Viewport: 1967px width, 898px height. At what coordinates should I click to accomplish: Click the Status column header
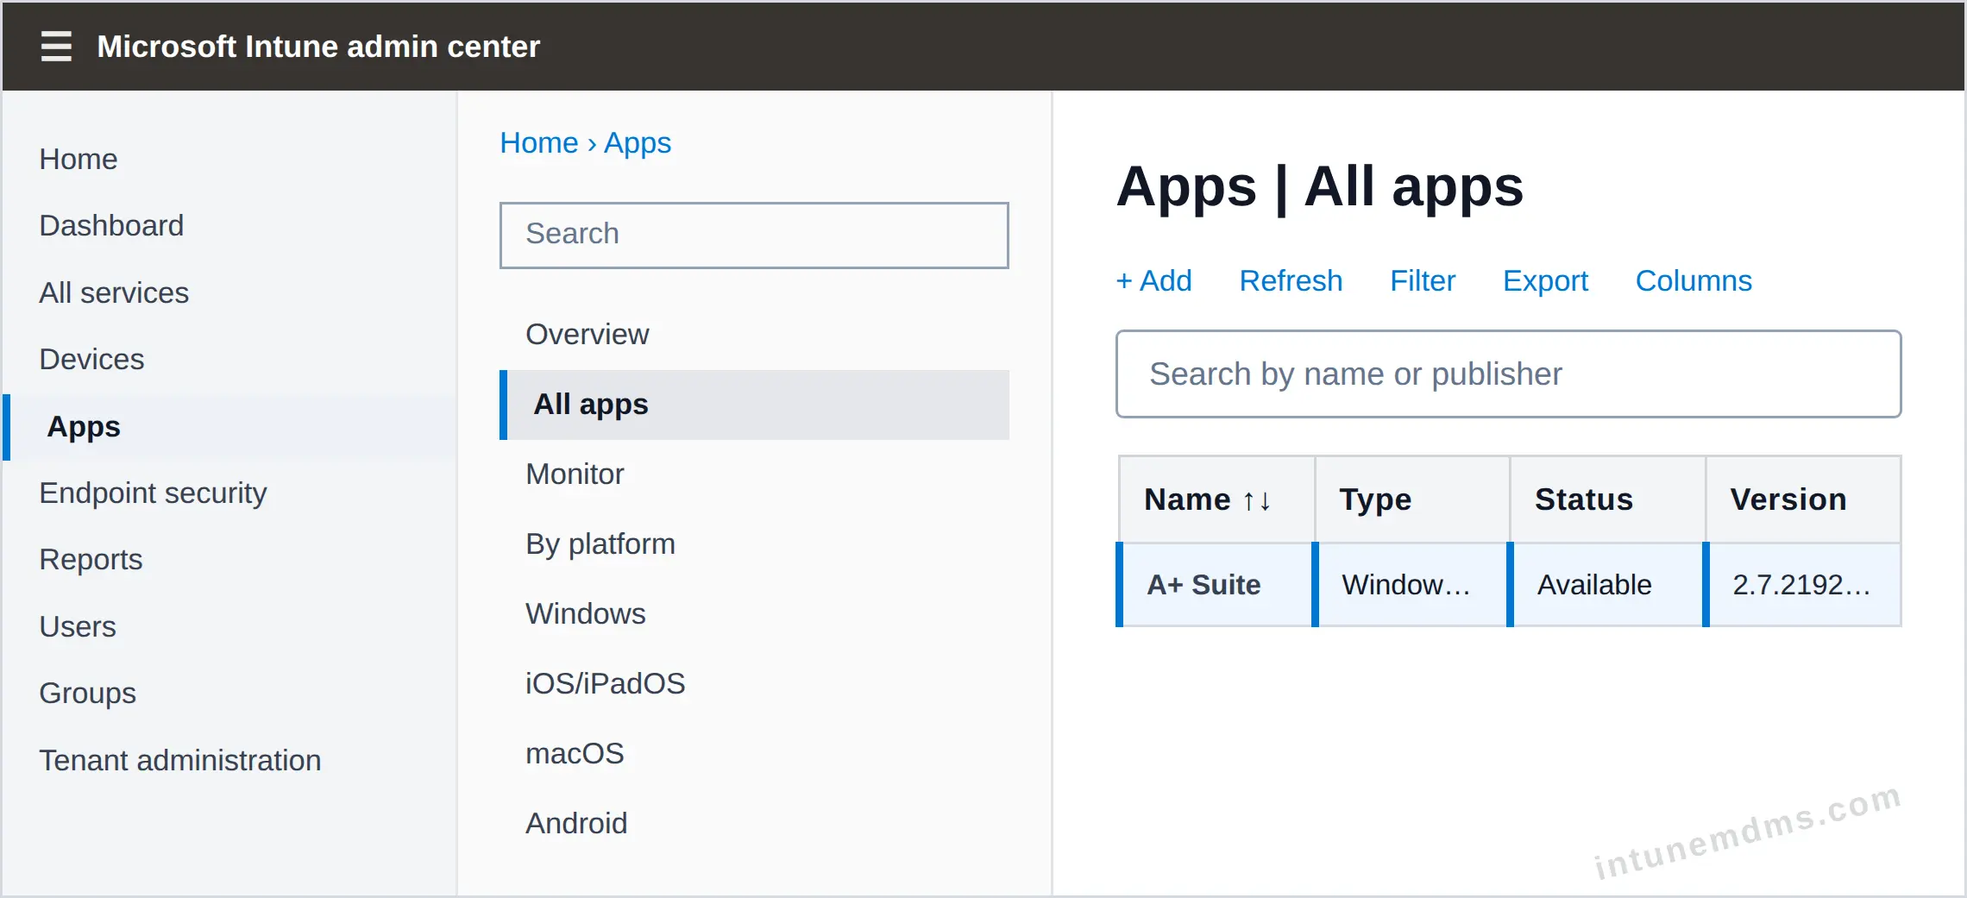[1607, 499]
